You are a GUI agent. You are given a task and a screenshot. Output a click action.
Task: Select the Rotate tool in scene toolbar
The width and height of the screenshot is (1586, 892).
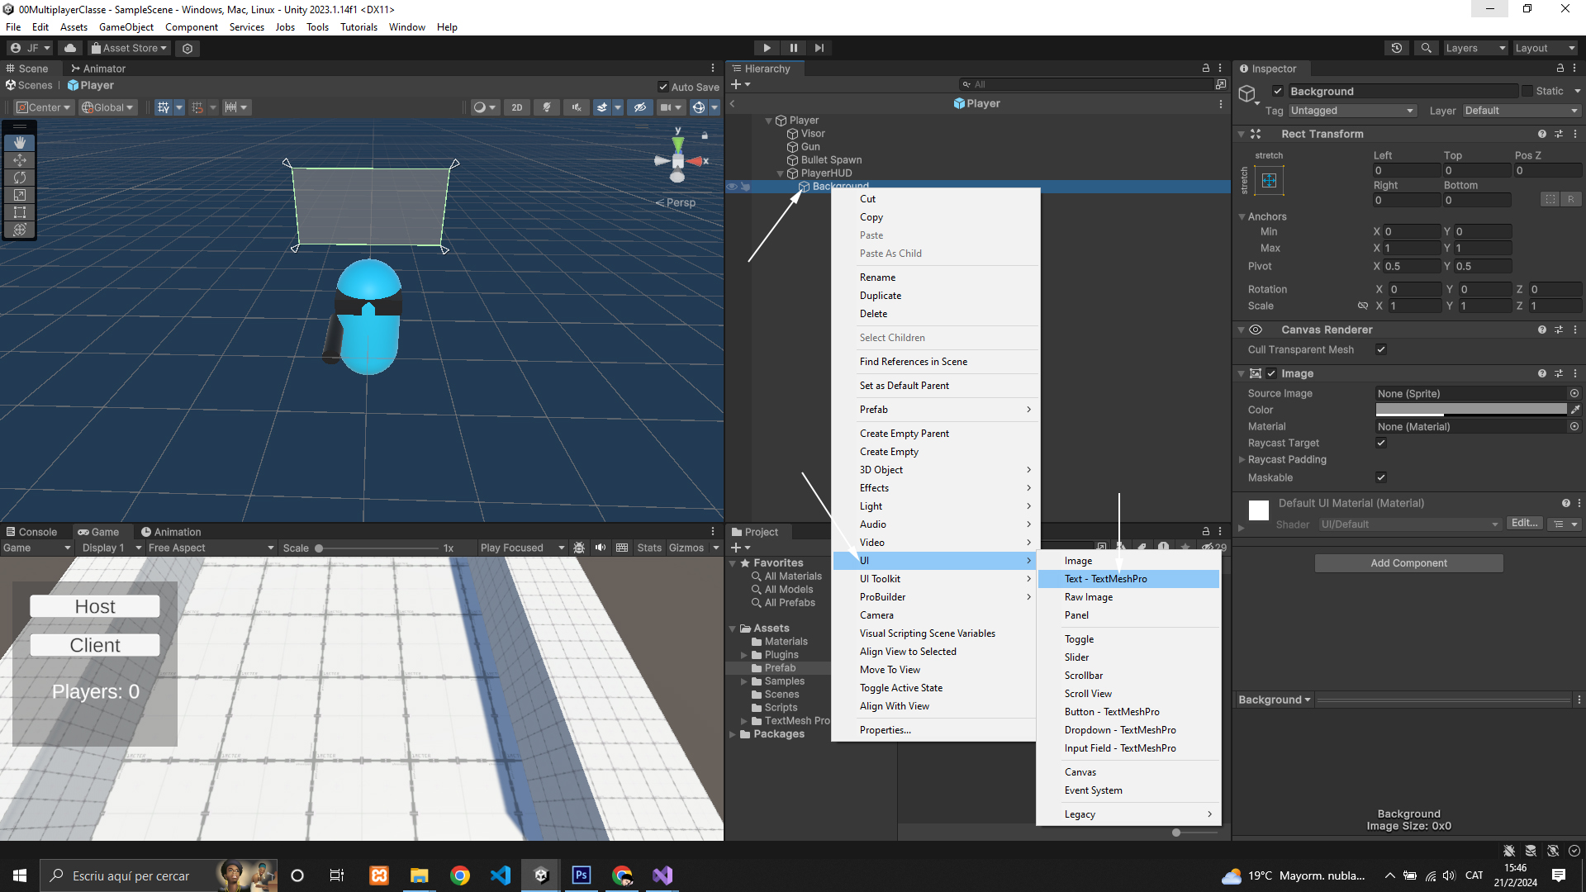click(x=20, y=178)
